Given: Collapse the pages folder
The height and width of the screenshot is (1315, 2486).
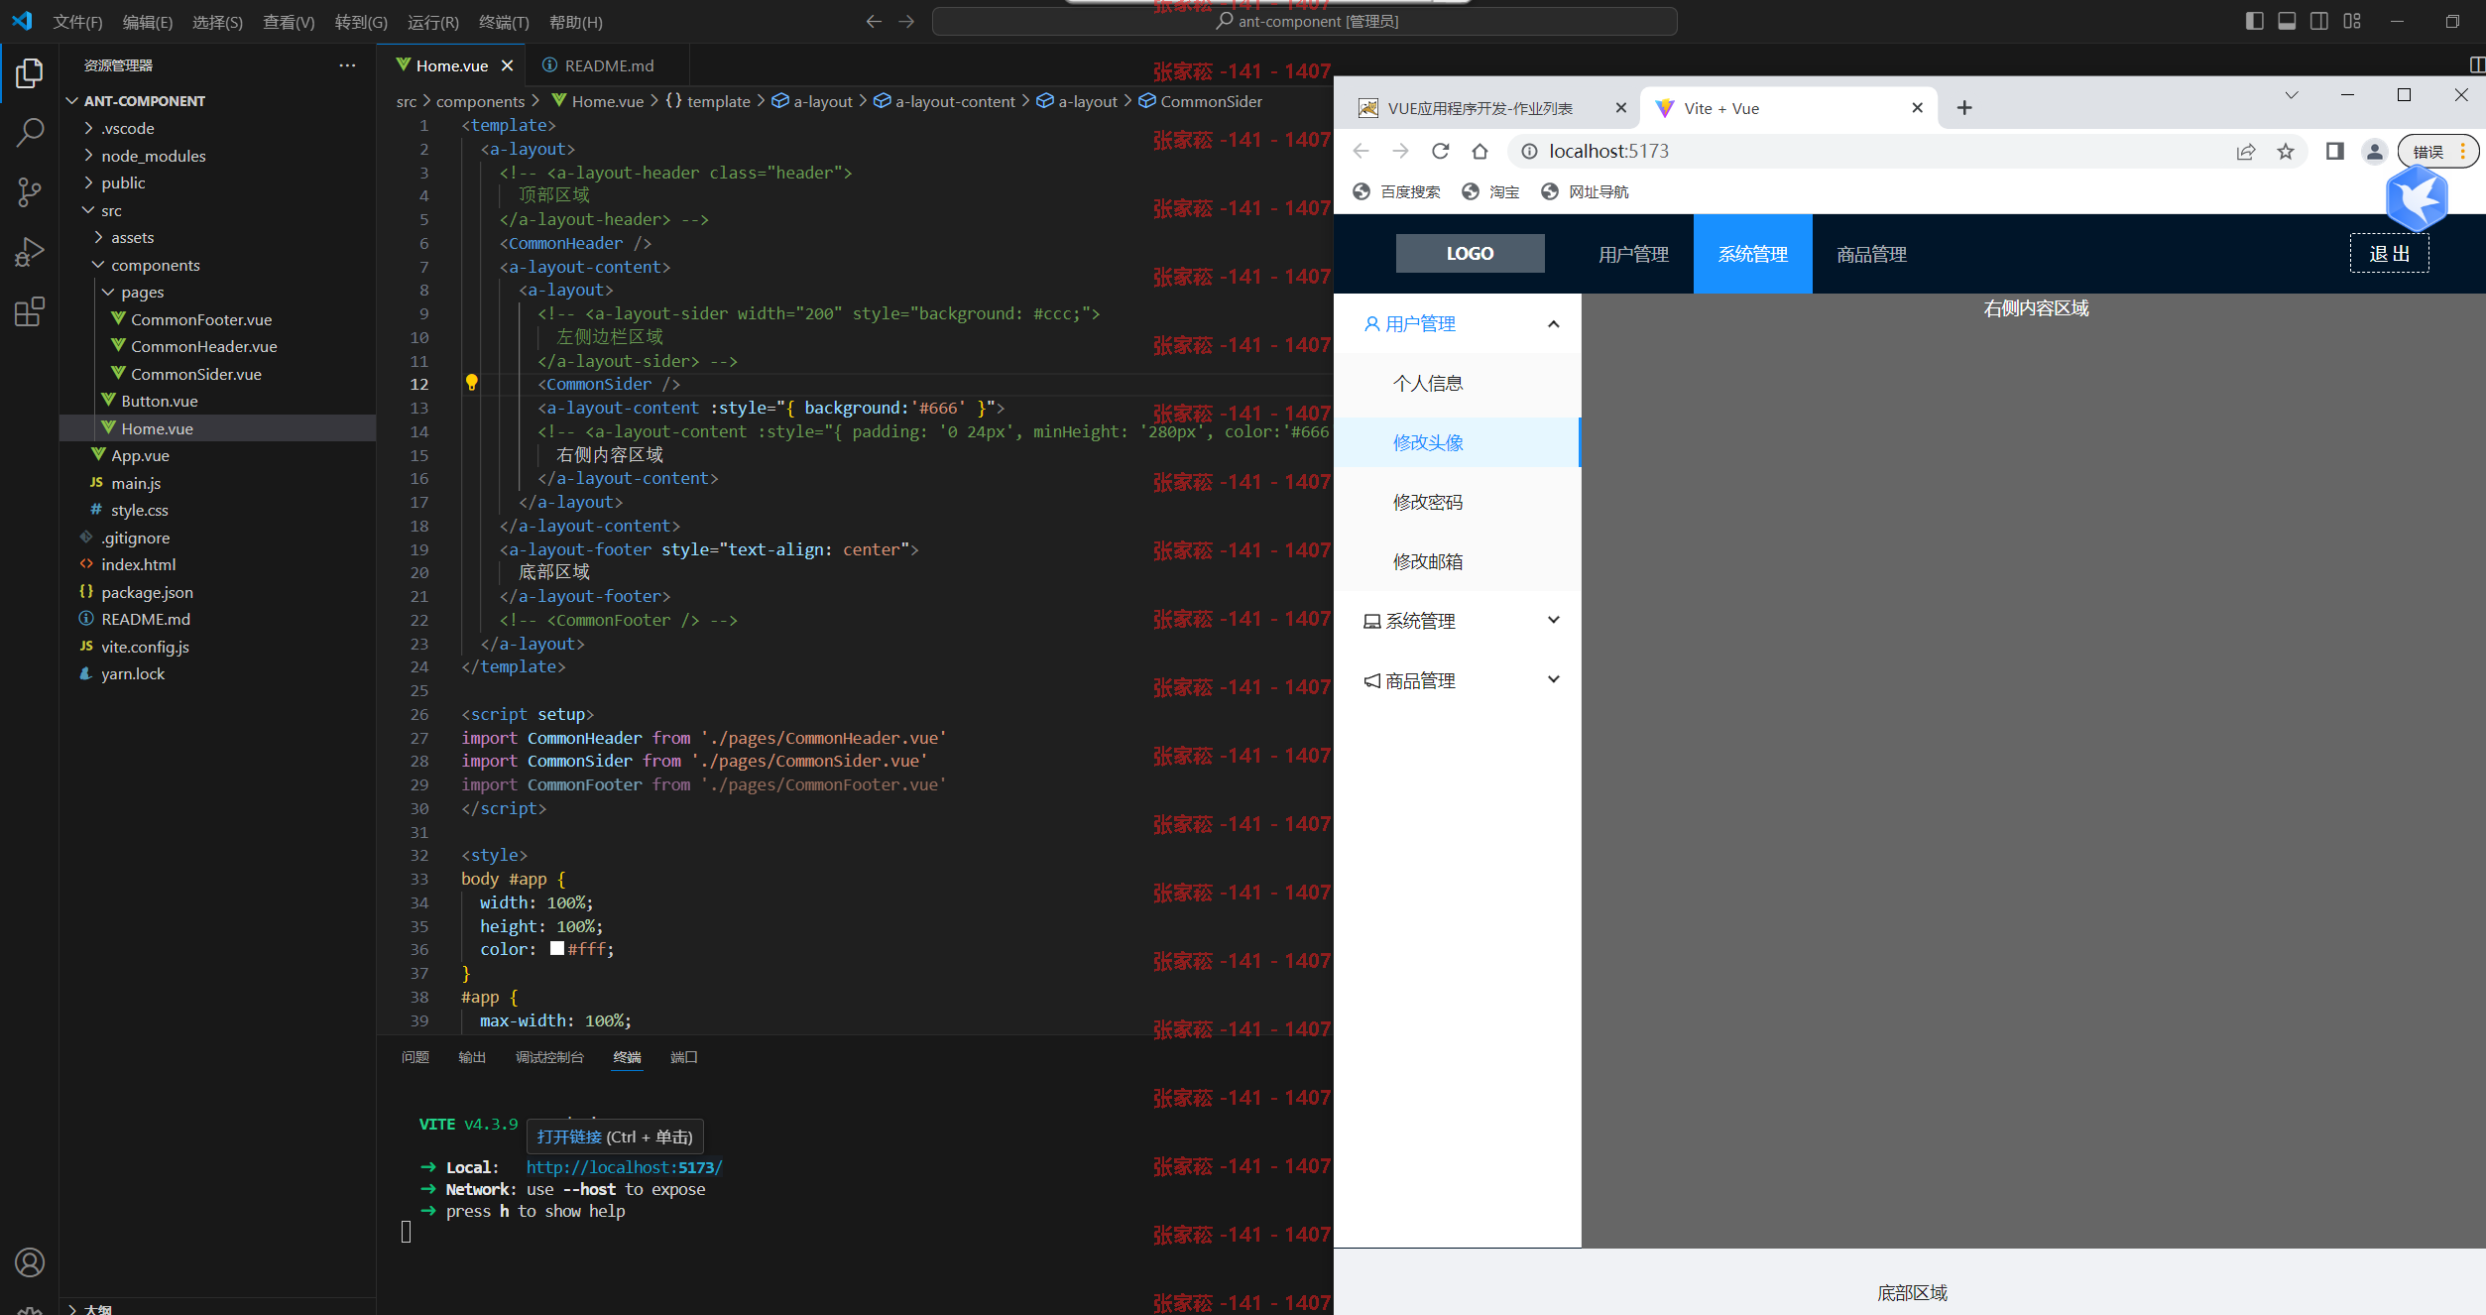Looking at the screenshot, I should tap(109, 292).
